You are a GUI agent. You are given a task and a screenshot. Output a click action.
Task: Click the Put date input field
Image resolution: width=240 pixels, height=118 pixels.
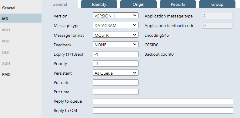(x=116, y=82)
